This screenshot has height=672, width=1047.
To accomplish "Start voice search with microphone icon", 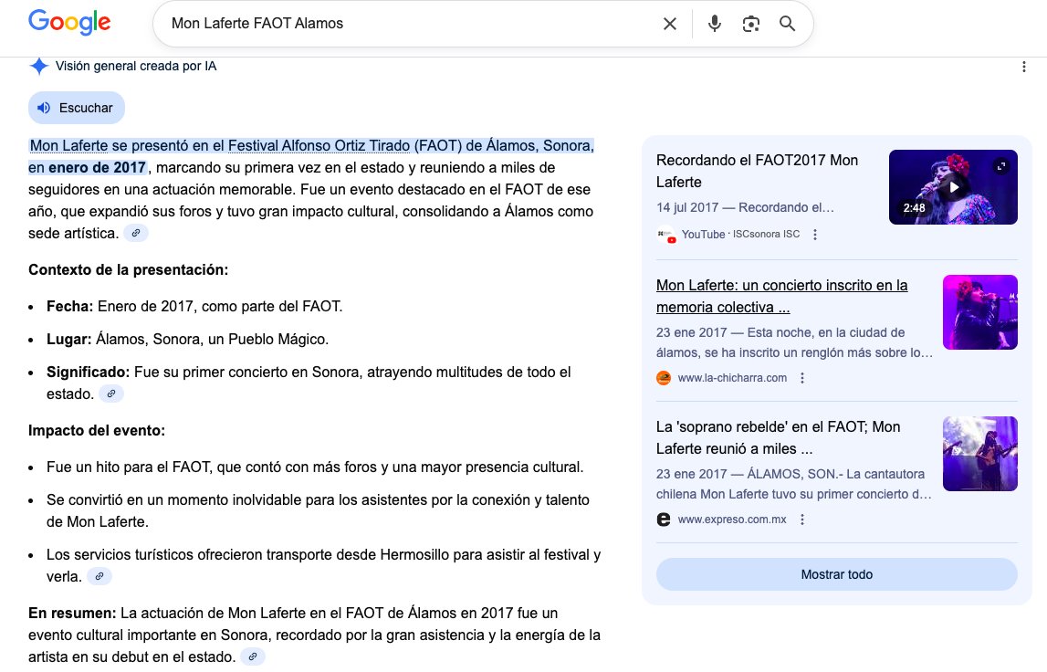I will (715, 24).
